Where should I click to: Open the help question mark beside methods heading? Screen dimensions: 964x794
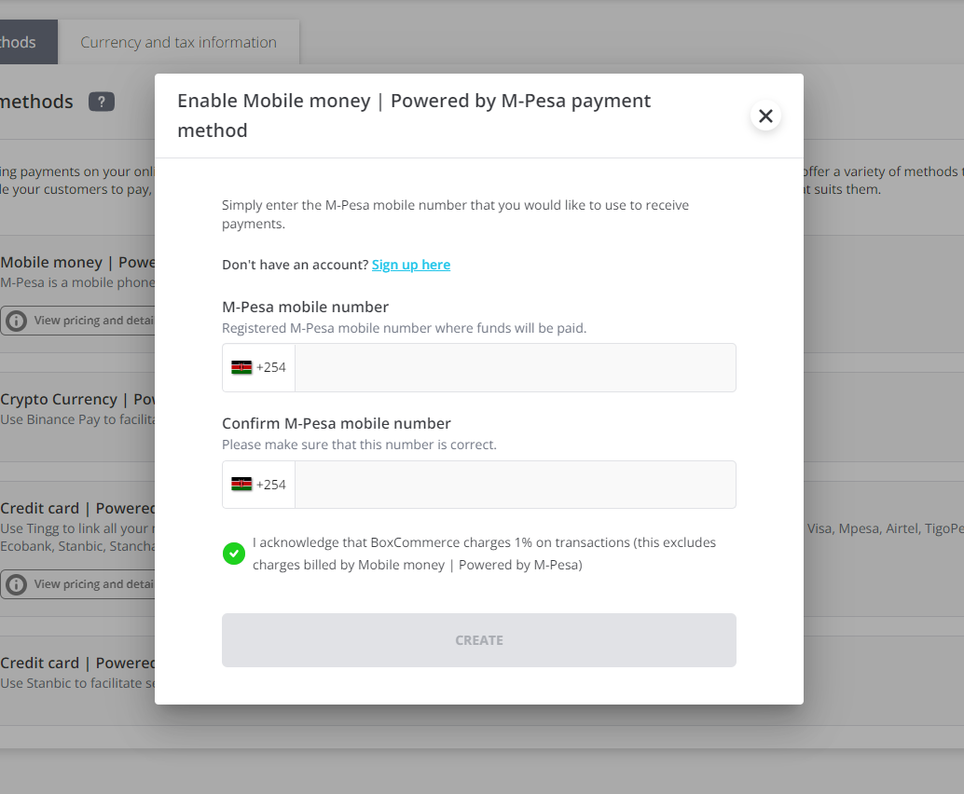(x=102, y=102)
